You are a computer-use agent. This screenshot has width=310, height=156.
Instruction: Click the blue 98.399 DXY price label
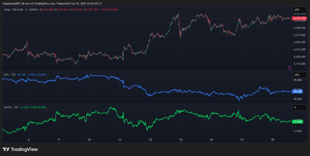point(298,91)
